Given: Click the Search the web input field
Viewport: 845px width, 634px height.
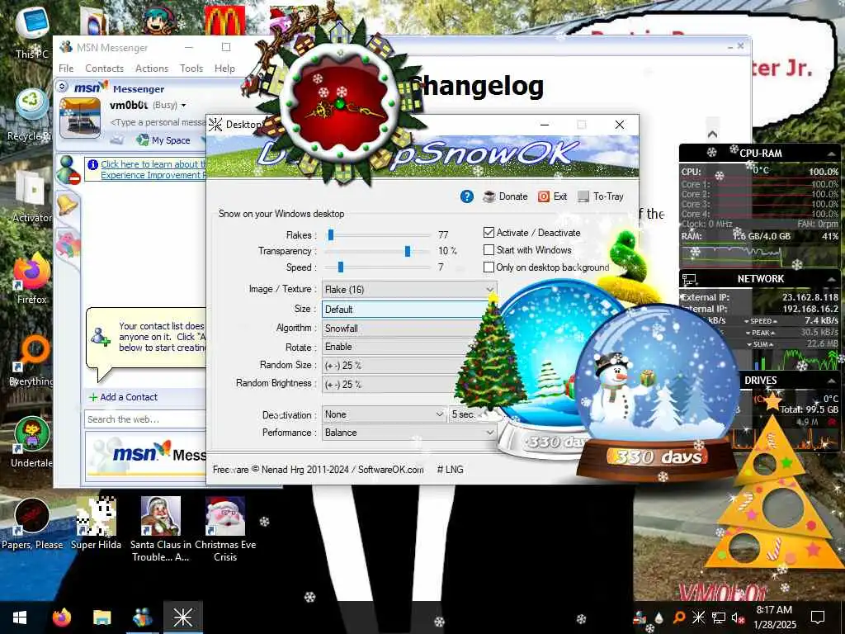Looking at the screenshot, I should point(145,419).
